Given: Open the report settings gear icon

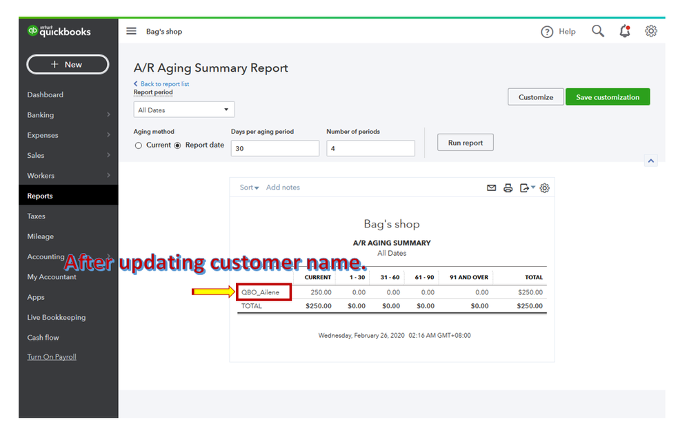Looking at the screenshot, I should click(x=544, y=188).
